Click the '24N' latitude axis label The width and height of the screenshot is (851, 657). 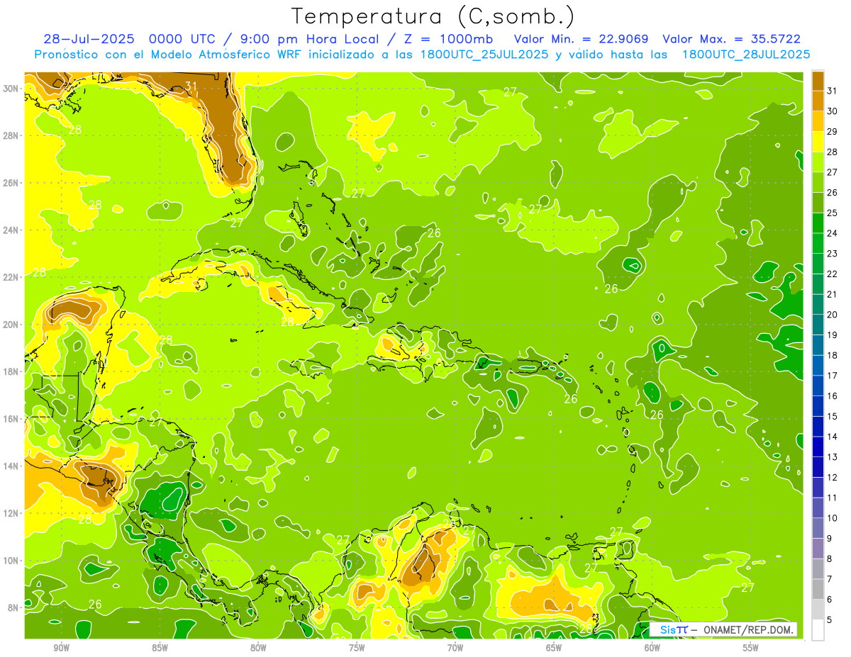point(11,230)
